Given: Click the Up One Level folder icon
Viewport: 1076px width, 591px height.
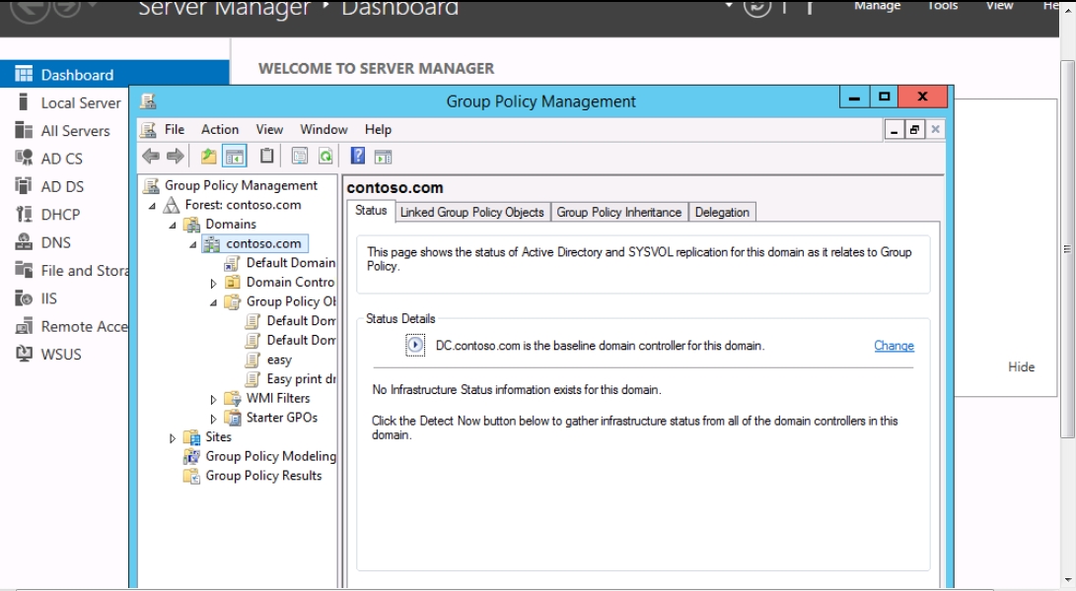Looking at the screenshot, I should pyautogui.click(x=209, y=157).
